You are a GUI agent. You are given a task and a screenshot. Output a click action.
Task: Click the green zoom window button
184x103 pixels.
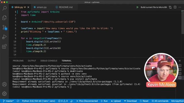coord(7,2)
